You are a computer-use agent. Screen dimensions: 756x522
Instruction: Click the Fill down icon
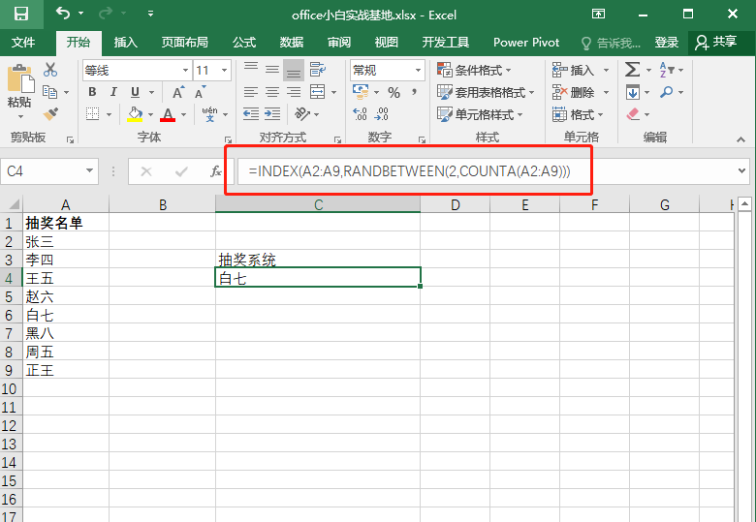(x=633, y=91)
